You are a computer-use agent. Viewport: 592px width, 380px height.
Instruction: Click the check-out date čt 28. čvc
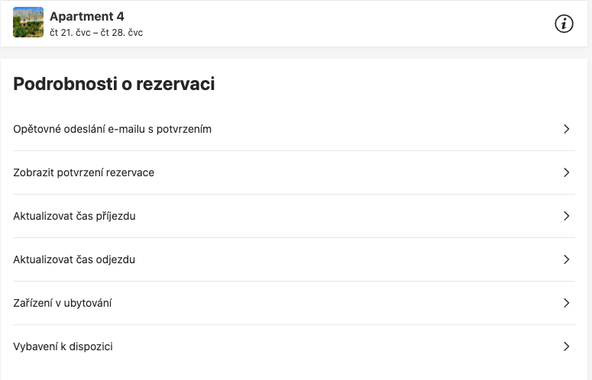pyautogui.click(x=122, y=33)
